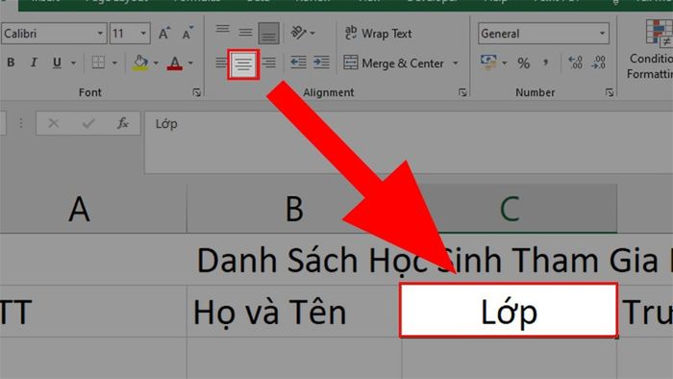Screen dimensions: 673x379
Task: Click the Accounting Number Format icon
Action: [488, 63]
